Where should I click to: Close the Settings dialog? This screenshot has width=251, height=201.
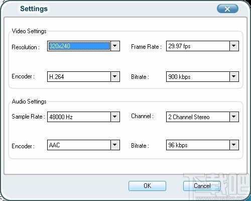227,9
